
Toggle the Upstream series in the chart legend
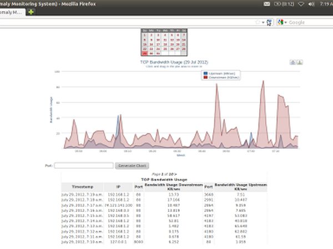pyautogui.click(x=219, y=74)
